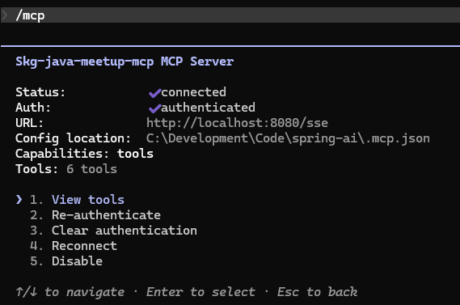The height and width of the screenshot is (305, 460).
Task: Click the 'Esc to back' hint
Action: point(317,292)
